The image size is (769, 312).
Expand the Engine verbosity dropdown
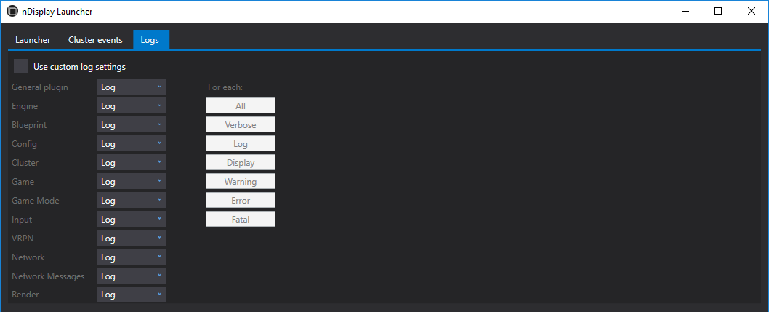click(132, 106)
